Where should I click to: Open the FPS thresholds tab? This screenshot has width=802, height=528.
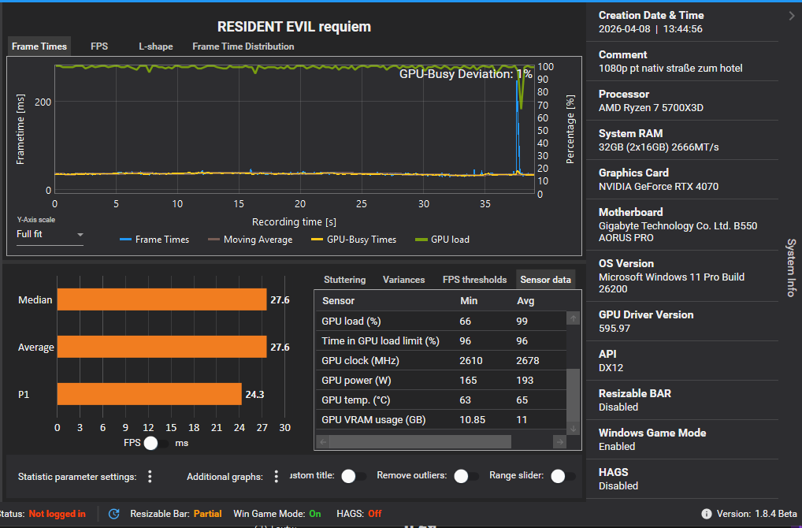pyautogui.click(x=474, y=279)
